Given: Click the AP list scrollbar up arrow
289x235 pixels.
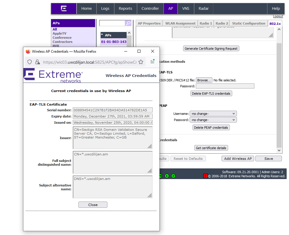Looking at the screenshot, I should click(129, 33).
